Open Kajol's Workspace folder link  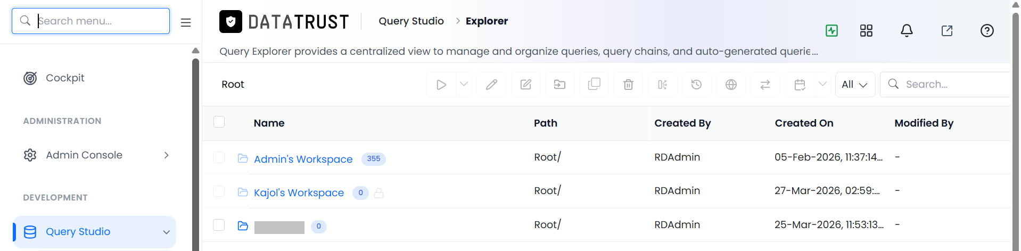(x=299, y=193)
